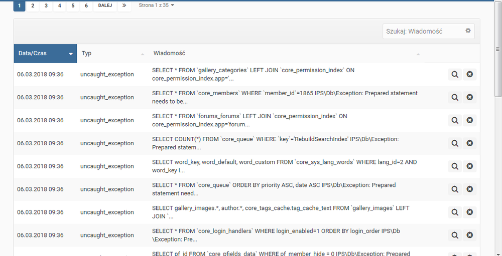Delete the core_login_handlers log entry
This screenshot has height=256, width=502.
click(470, 235)
